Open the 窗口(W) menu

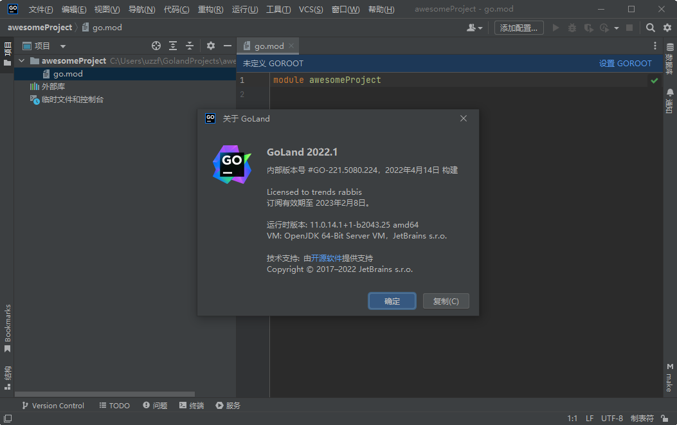point(345,9)
